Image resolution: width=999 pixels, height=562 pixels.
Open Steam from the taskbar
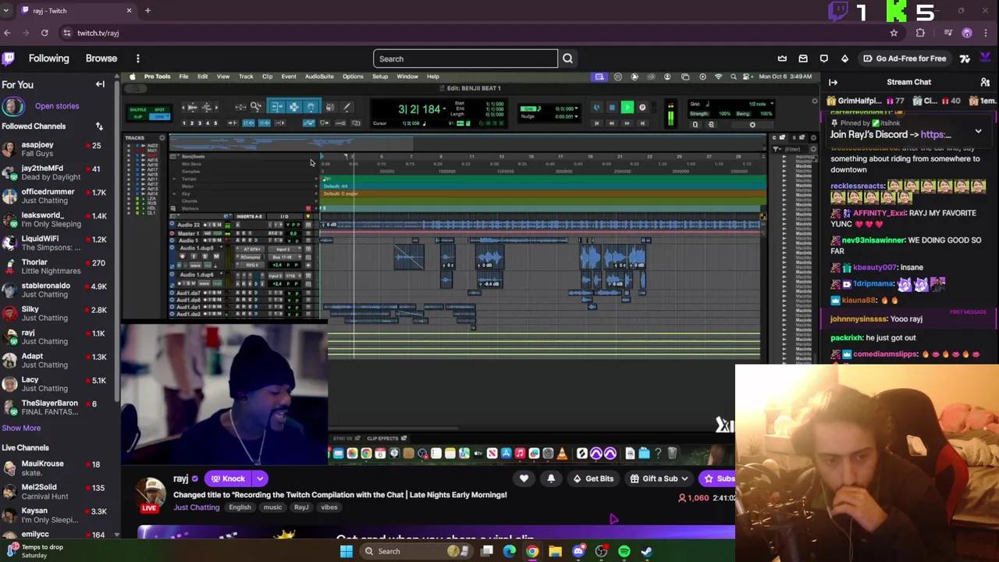647,551
